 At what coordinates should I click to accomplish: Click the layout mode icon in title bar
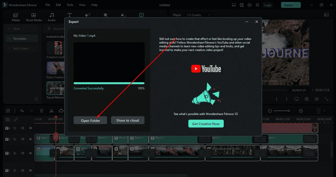(234, 5)
